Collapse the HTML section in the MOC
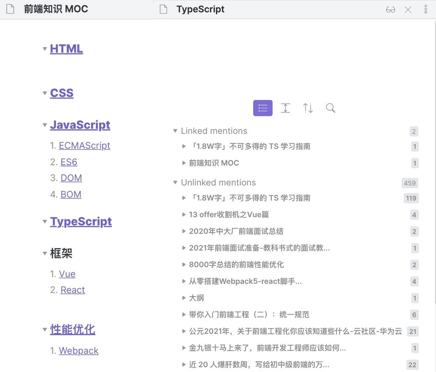Screen dimensions: 436x372 tap(45, 49)
